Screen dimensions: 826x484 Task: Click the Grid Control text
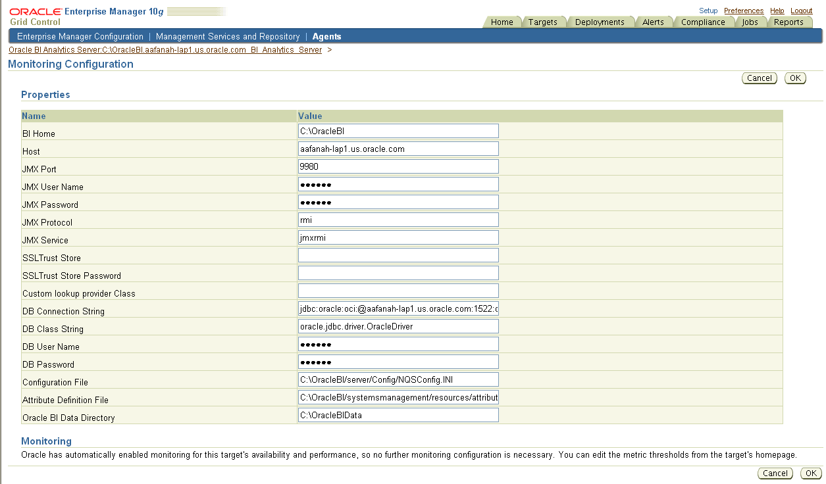pyautogui.click(x=36, y=22)
